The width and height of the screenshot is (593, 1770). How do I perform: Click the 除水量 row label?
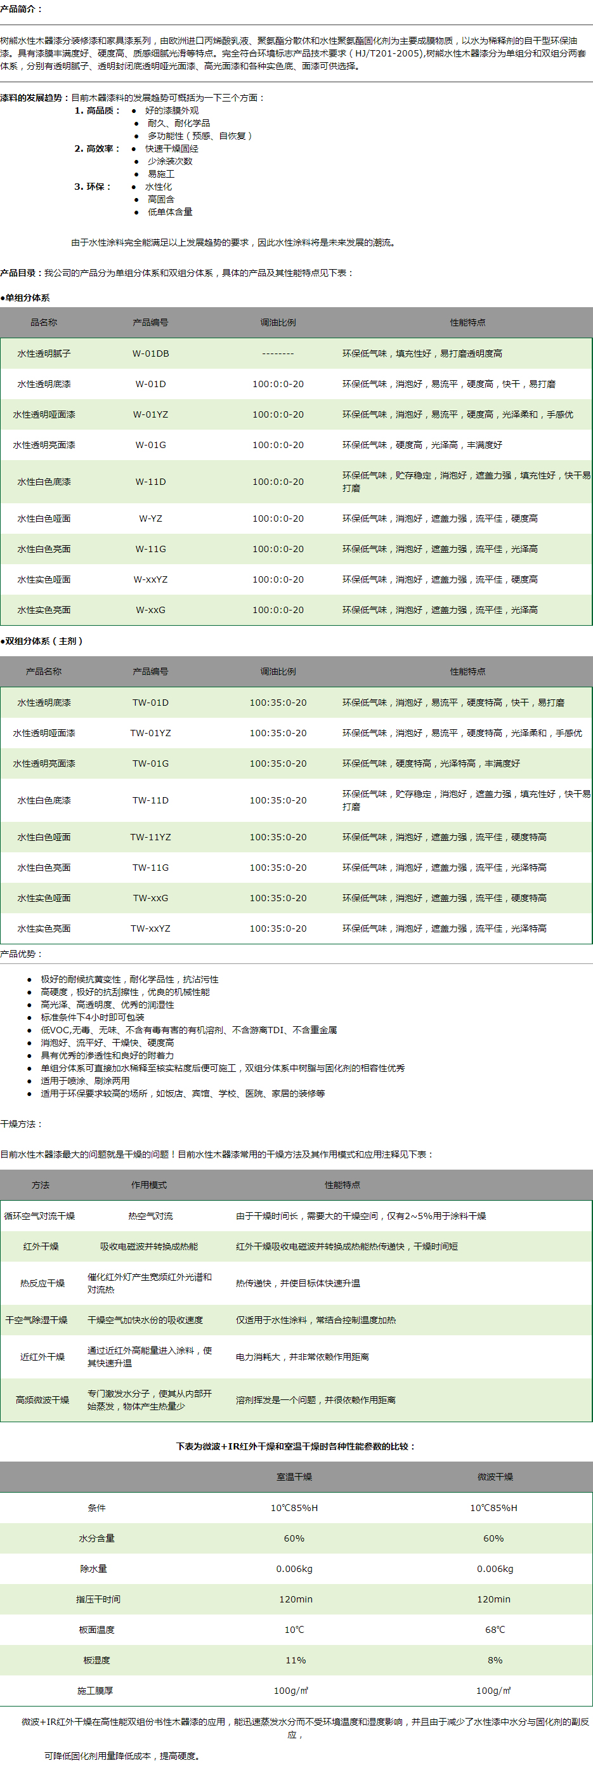tap(94, 1569)
